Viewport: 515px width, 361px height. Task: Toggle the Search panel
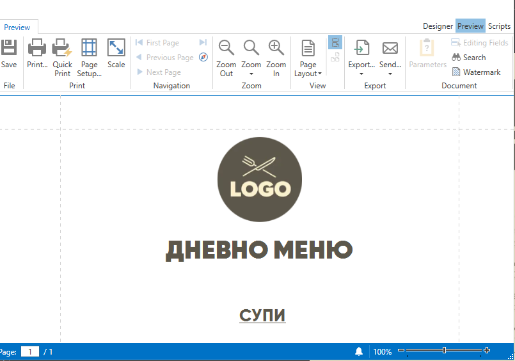[x=469, y=58]
